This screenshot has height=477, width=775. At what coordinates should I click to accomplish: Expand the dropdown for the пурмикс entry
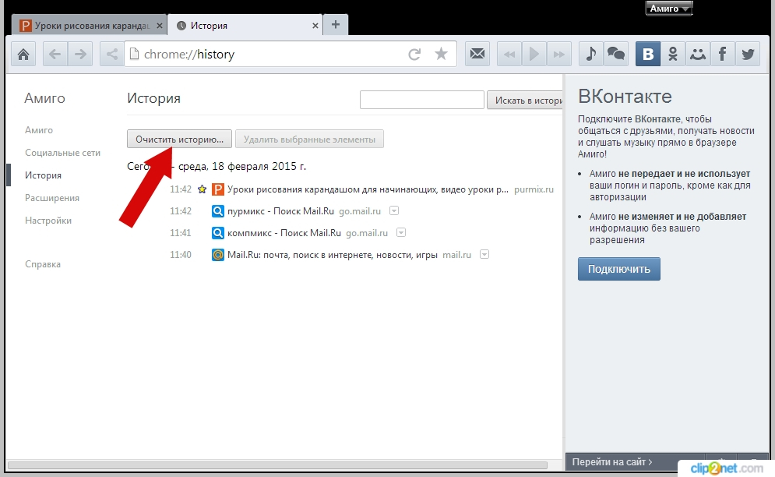point(394,210)
